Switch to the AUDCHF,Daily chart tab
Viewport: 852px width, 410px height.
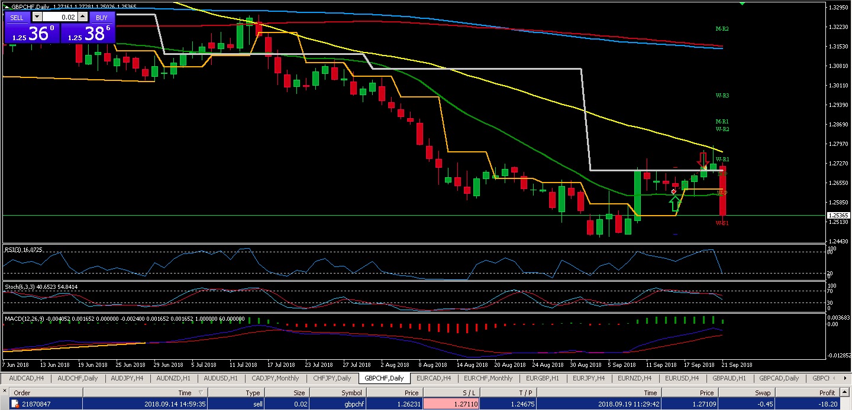click(78, 378)
